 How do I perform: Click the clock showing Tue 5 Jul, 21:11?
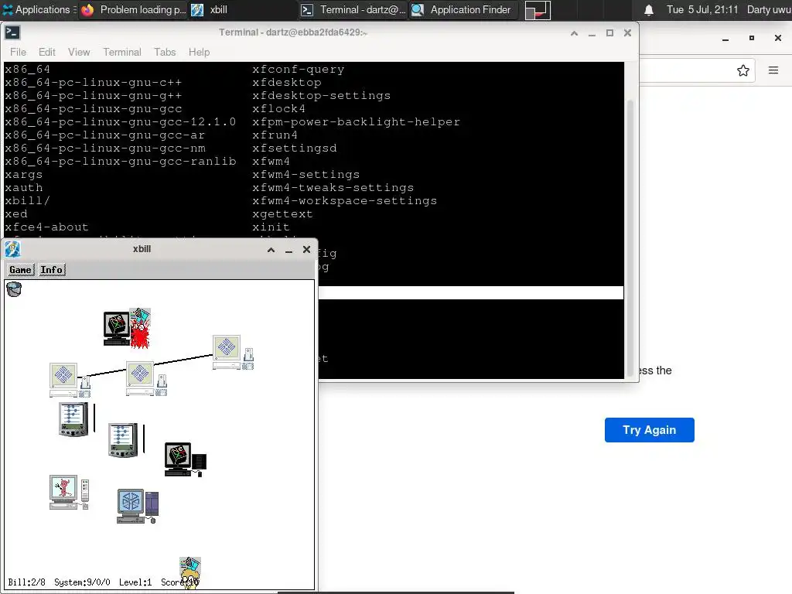[702, 9]
